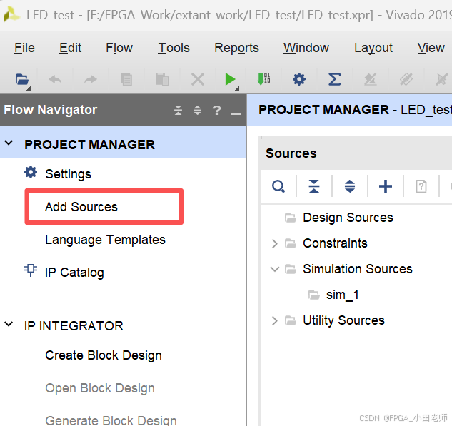This screenshot has width=452, height=426.
Task: Open the Layout menu
Action: click(373, 48)
